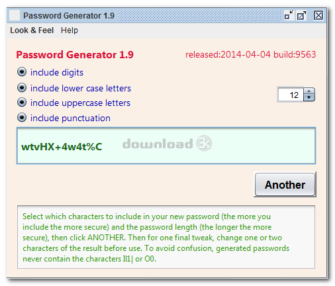Click the application icon in the title bar
The image size is (335, 286).
(x=15, y=15)
